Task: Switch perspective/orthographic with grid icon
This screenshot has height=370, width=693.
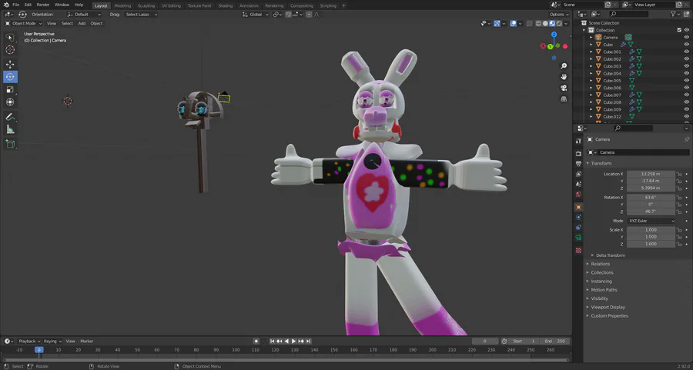Action: click(564, 99)
